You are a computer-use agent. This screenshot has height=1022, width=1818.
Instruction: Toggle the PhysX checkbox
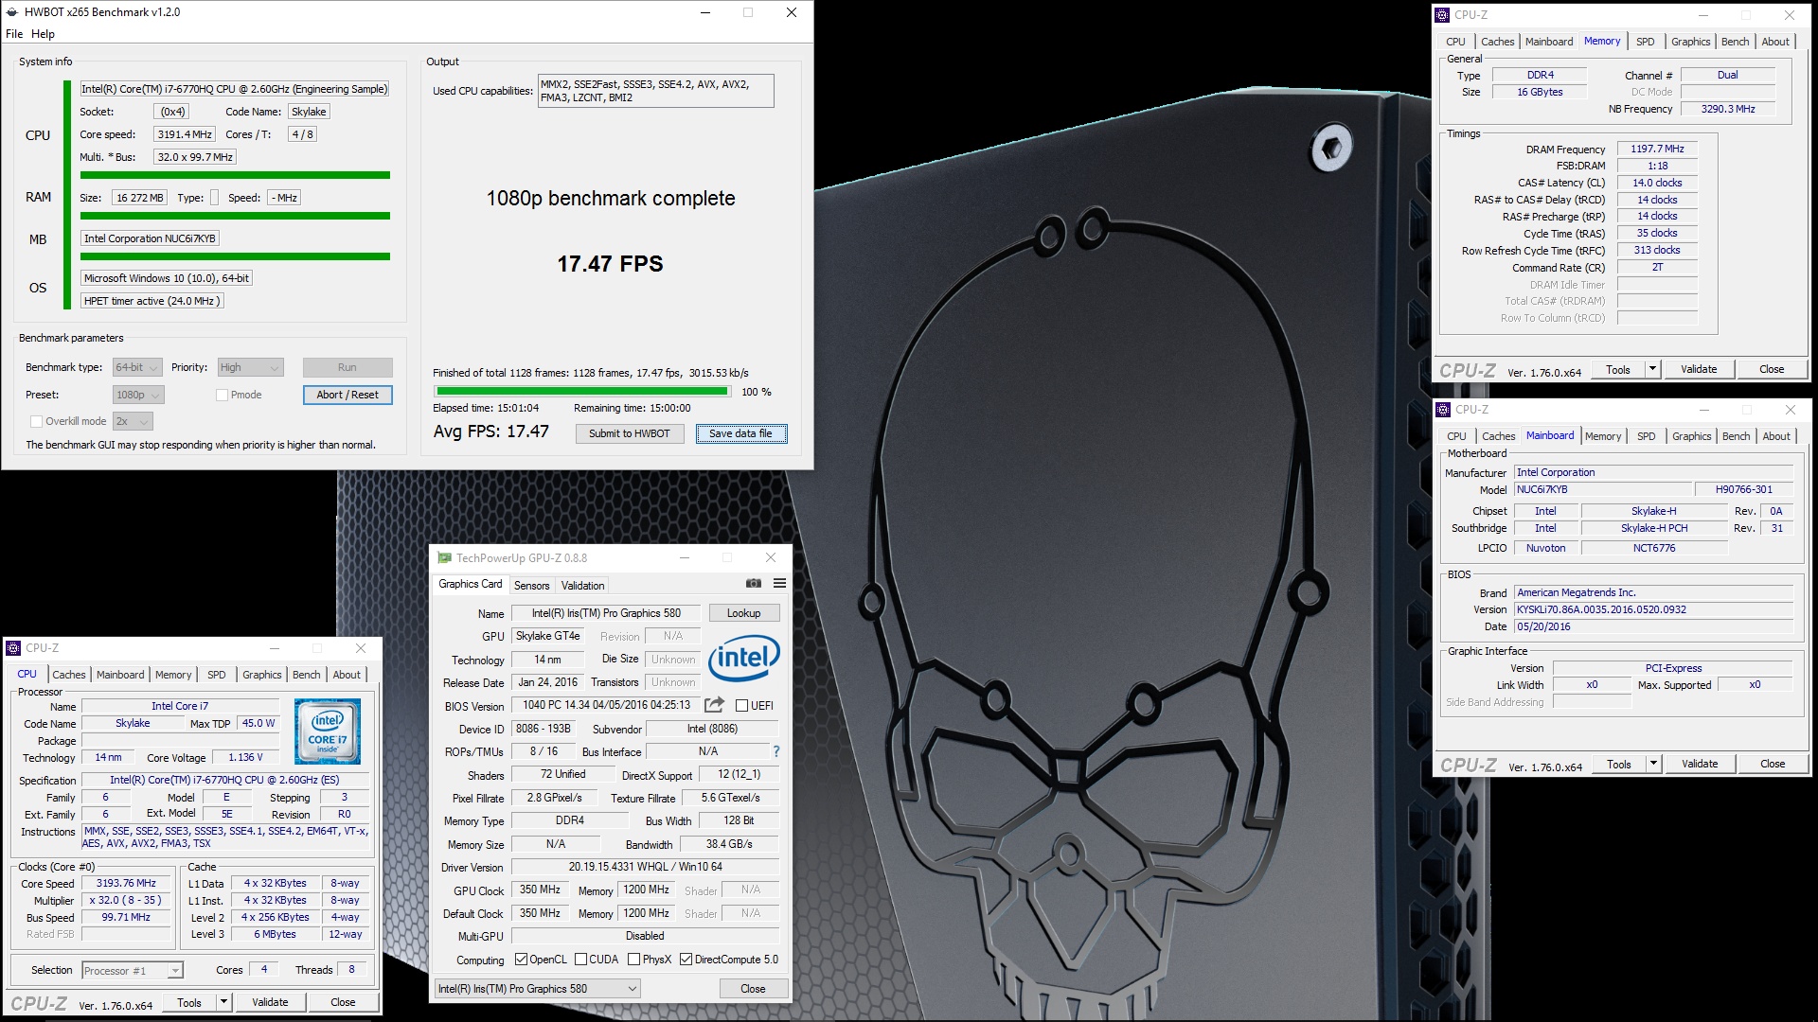[633, 959]
